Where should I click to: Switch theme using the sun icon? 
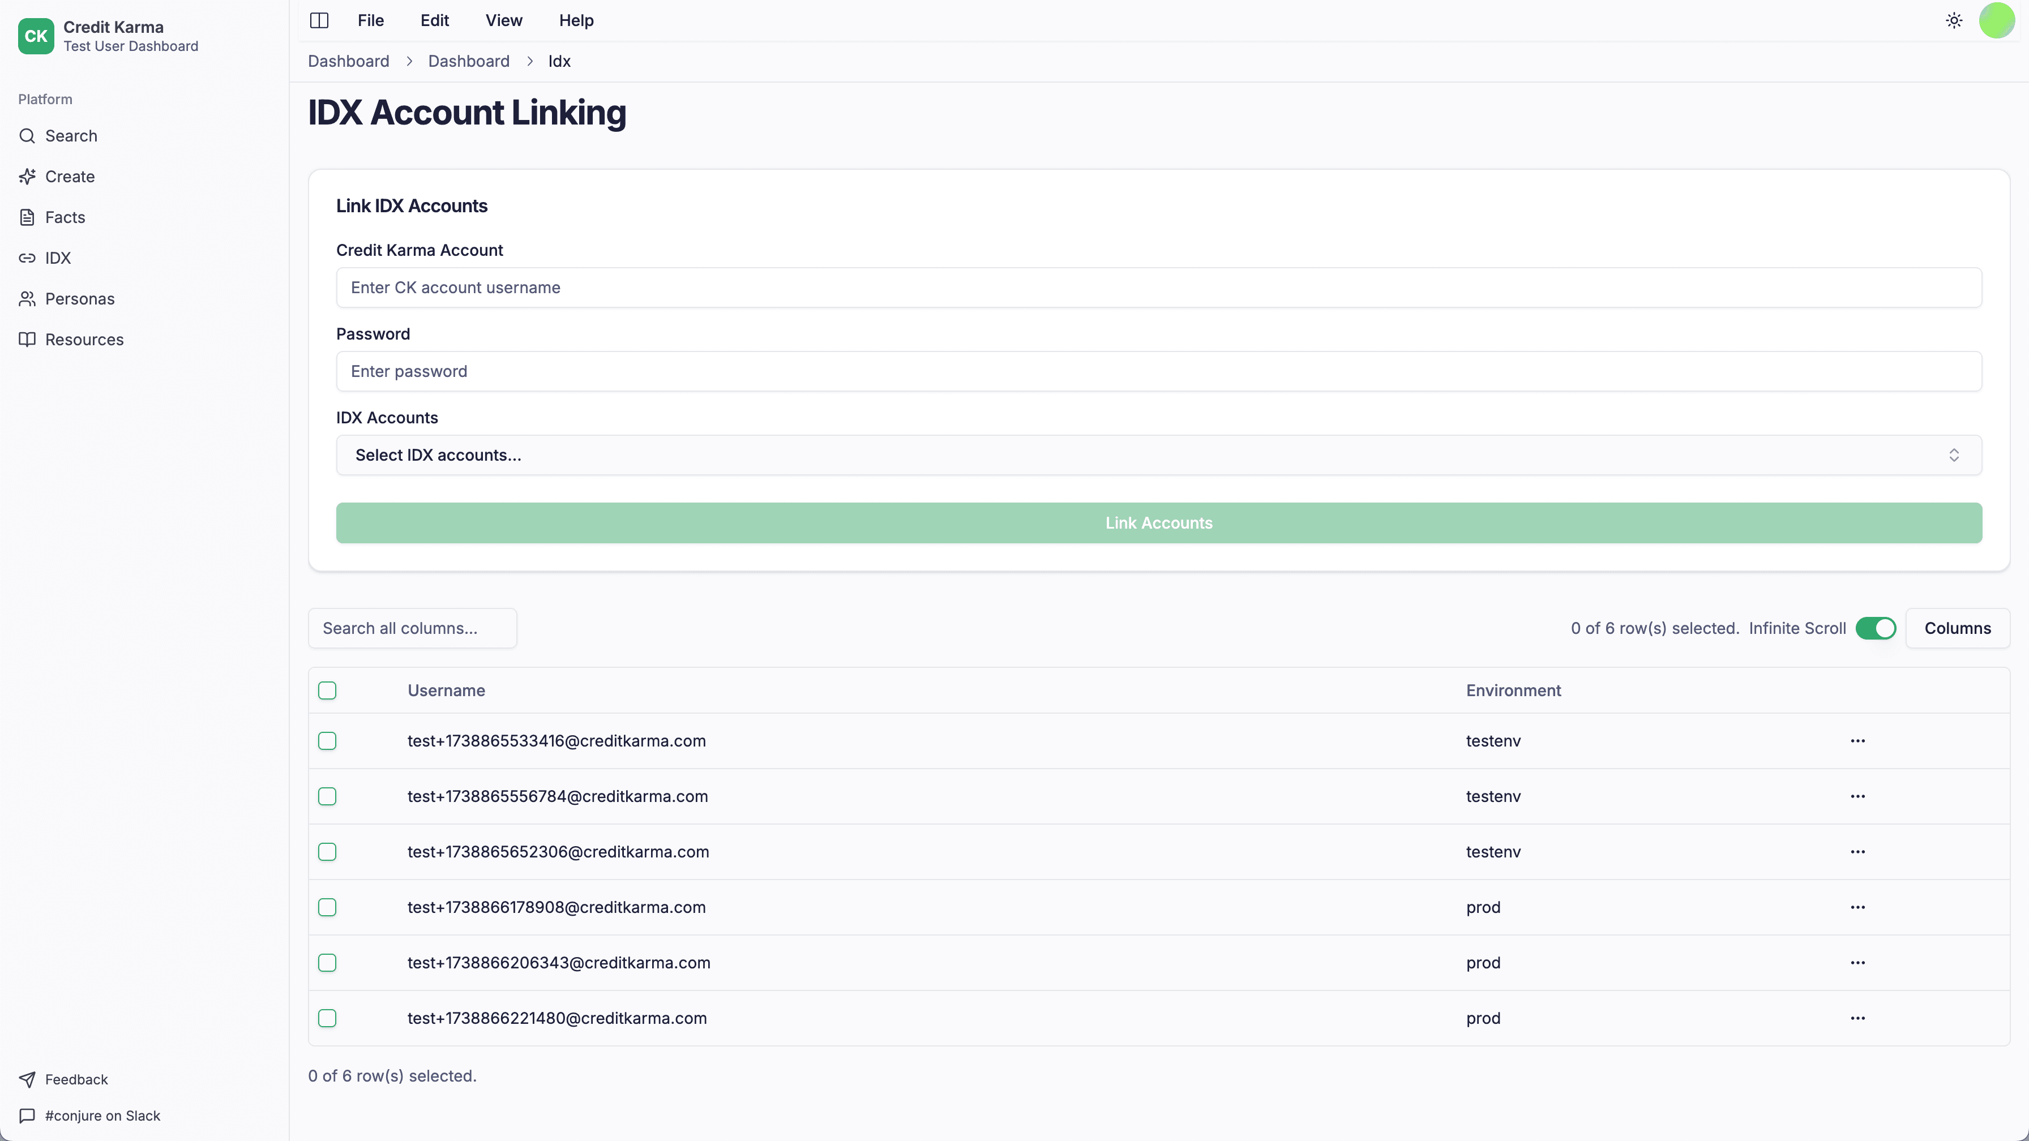click(x=1954, y=20)
